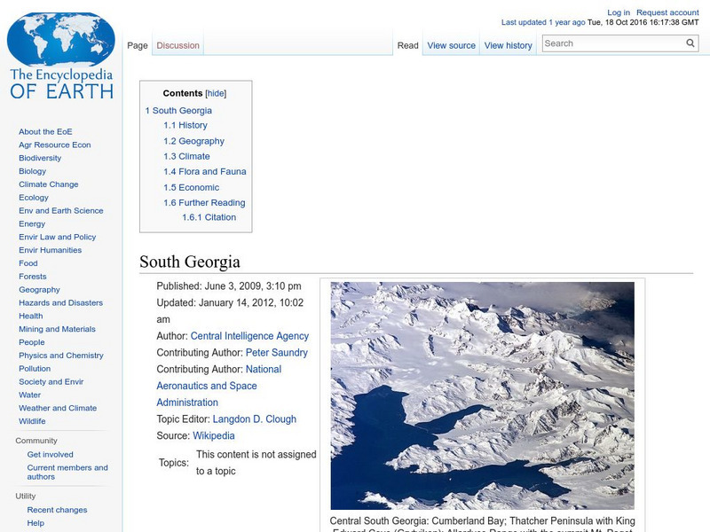Open Agr Resource Econ sidebar link

click(55, 145)
